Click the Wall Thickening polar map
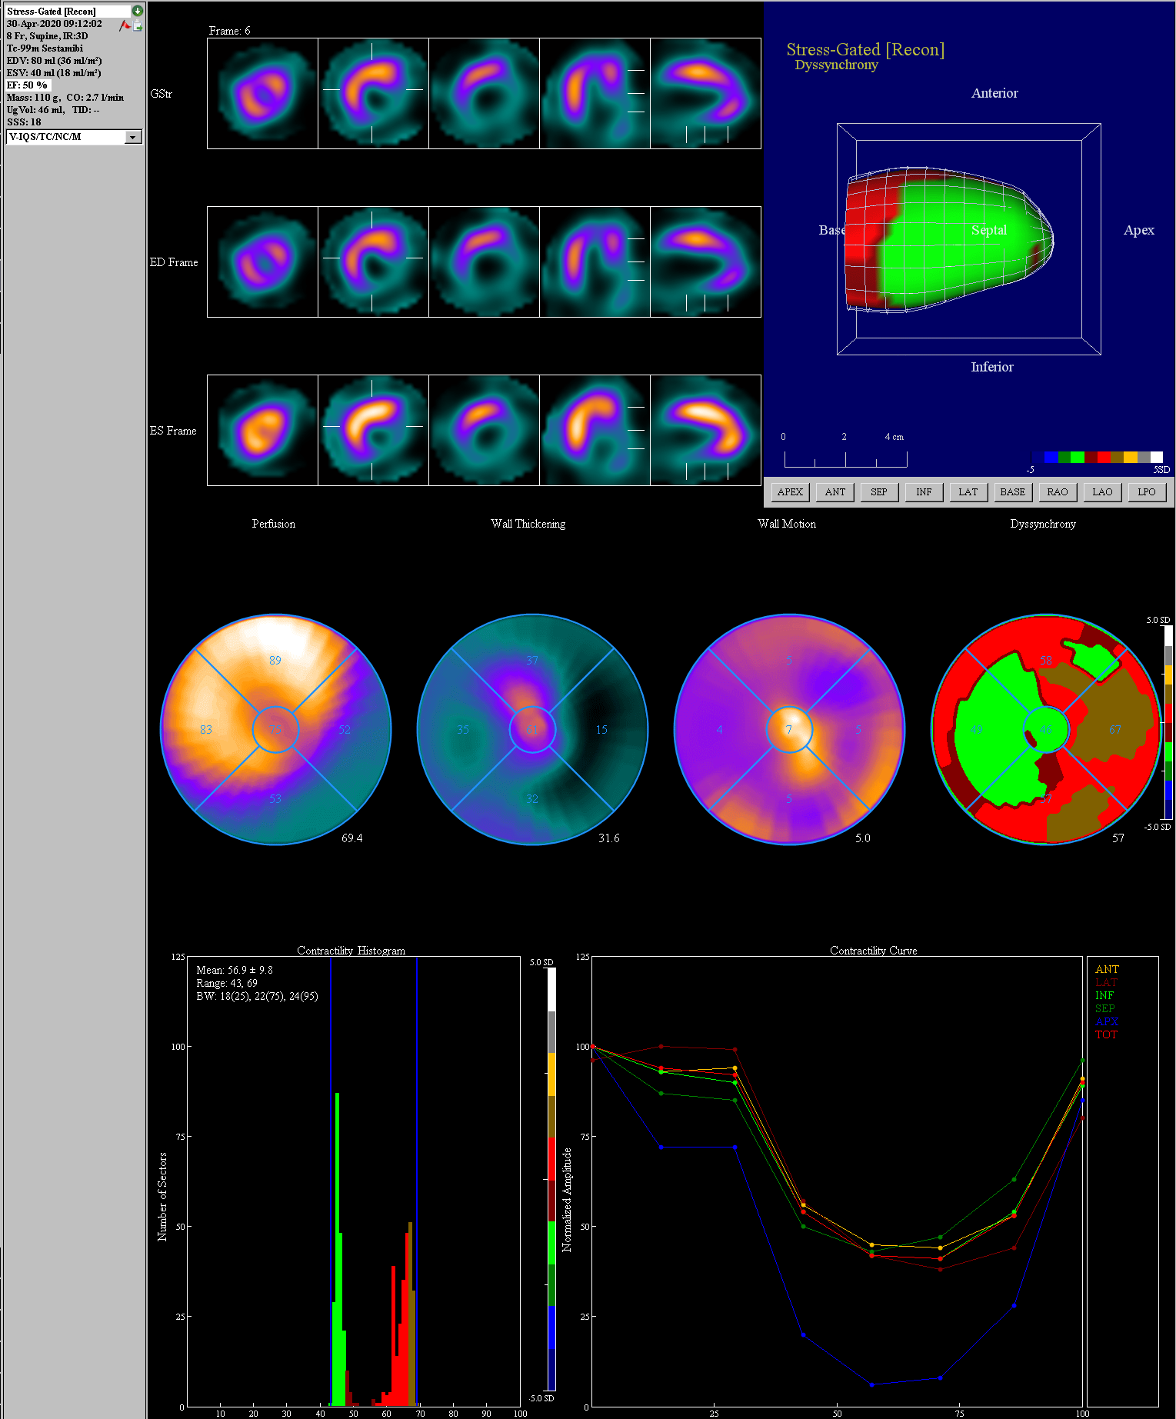This screenshot has width=1176, height=1419. pyautogui.click(x=532, y=729)
